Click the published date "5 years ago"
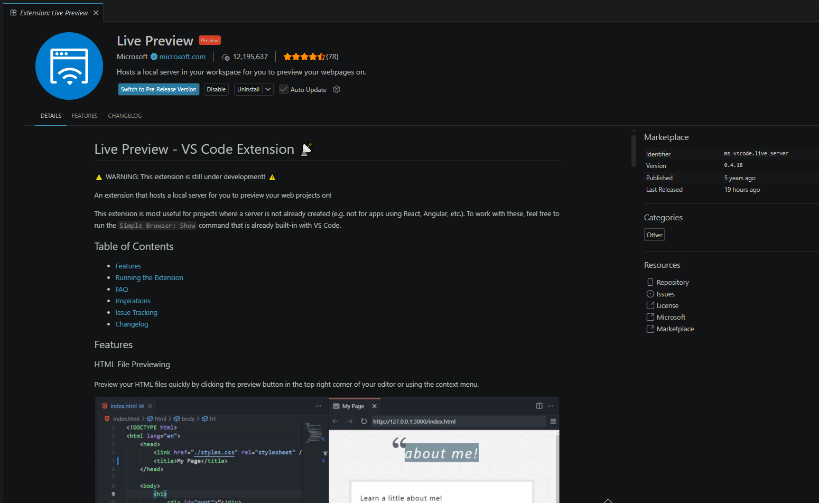This screenshot has width=819, height=503. [740, 178]
